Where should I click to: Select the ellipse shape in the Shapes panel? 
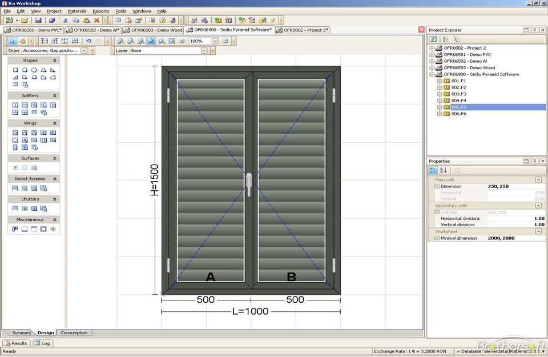click(34, 70)
